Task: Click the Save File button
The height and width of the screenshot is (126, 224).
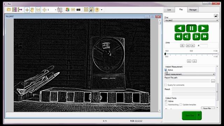Action: point(208,108)
